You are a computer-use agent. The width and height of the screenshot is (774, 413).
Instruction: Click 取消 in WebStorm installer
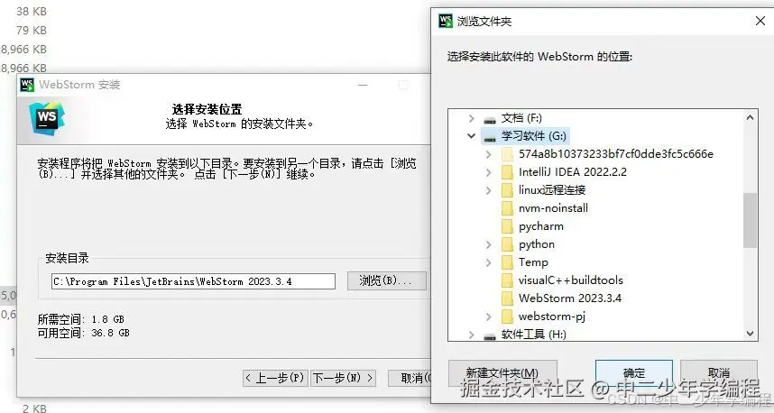(410, 379)
